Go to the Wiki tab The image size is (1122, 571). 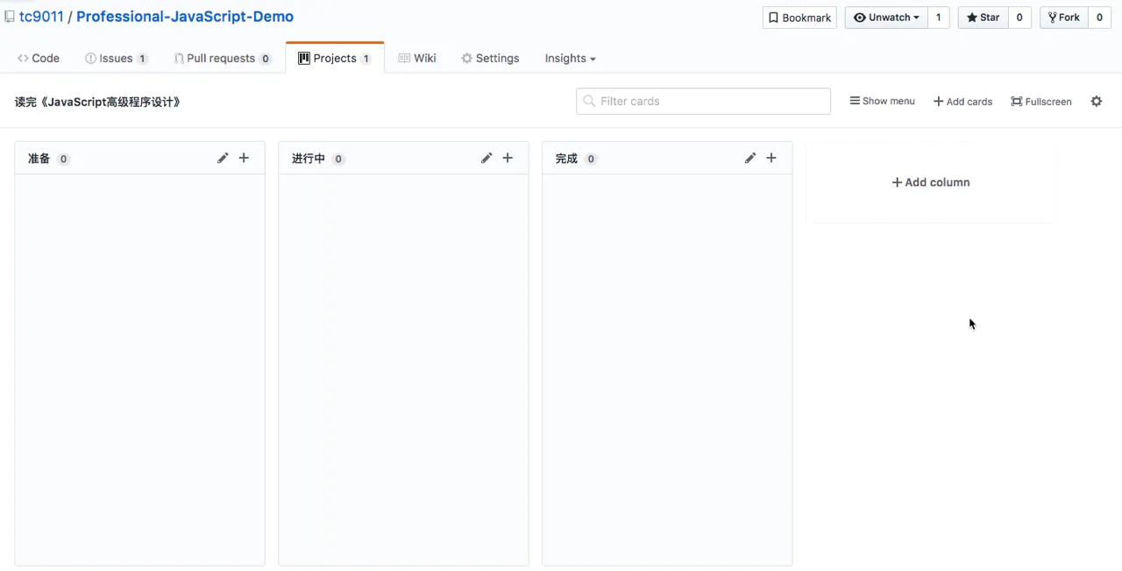point(417,59)
